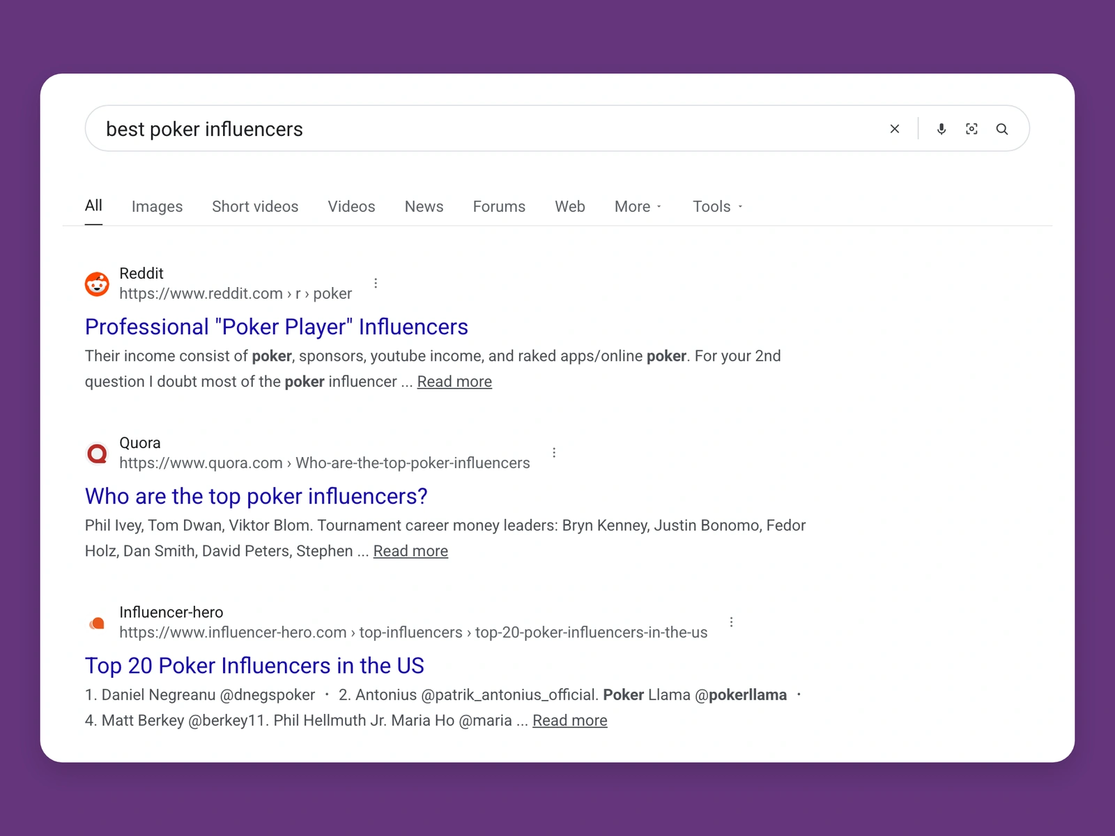1115x836 pixels.
Task: Start voice search with microphone icon
Action: [x=941, y=129]
